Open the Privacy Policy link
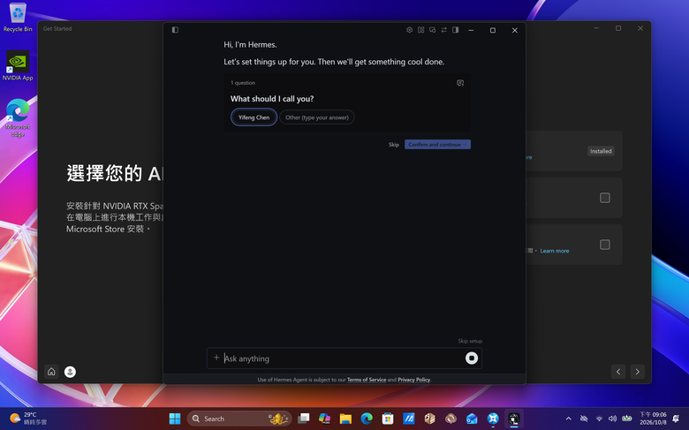 [414, 380]
